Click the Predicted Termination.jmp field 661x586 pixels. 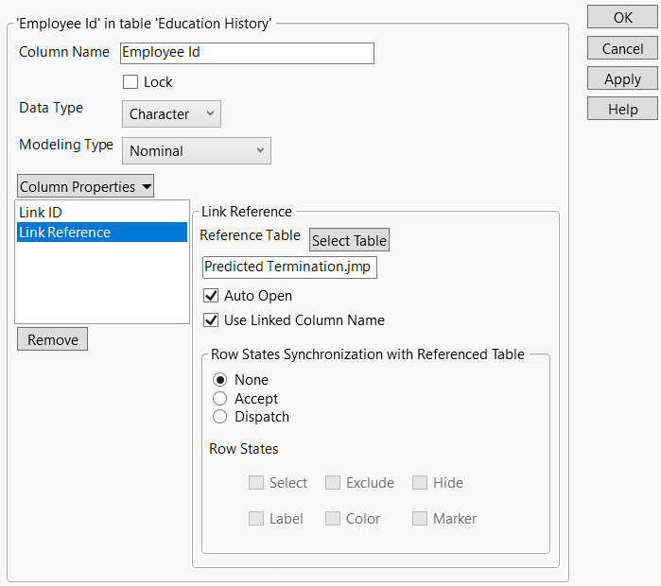pyautogui.click(x=289, y=267)
